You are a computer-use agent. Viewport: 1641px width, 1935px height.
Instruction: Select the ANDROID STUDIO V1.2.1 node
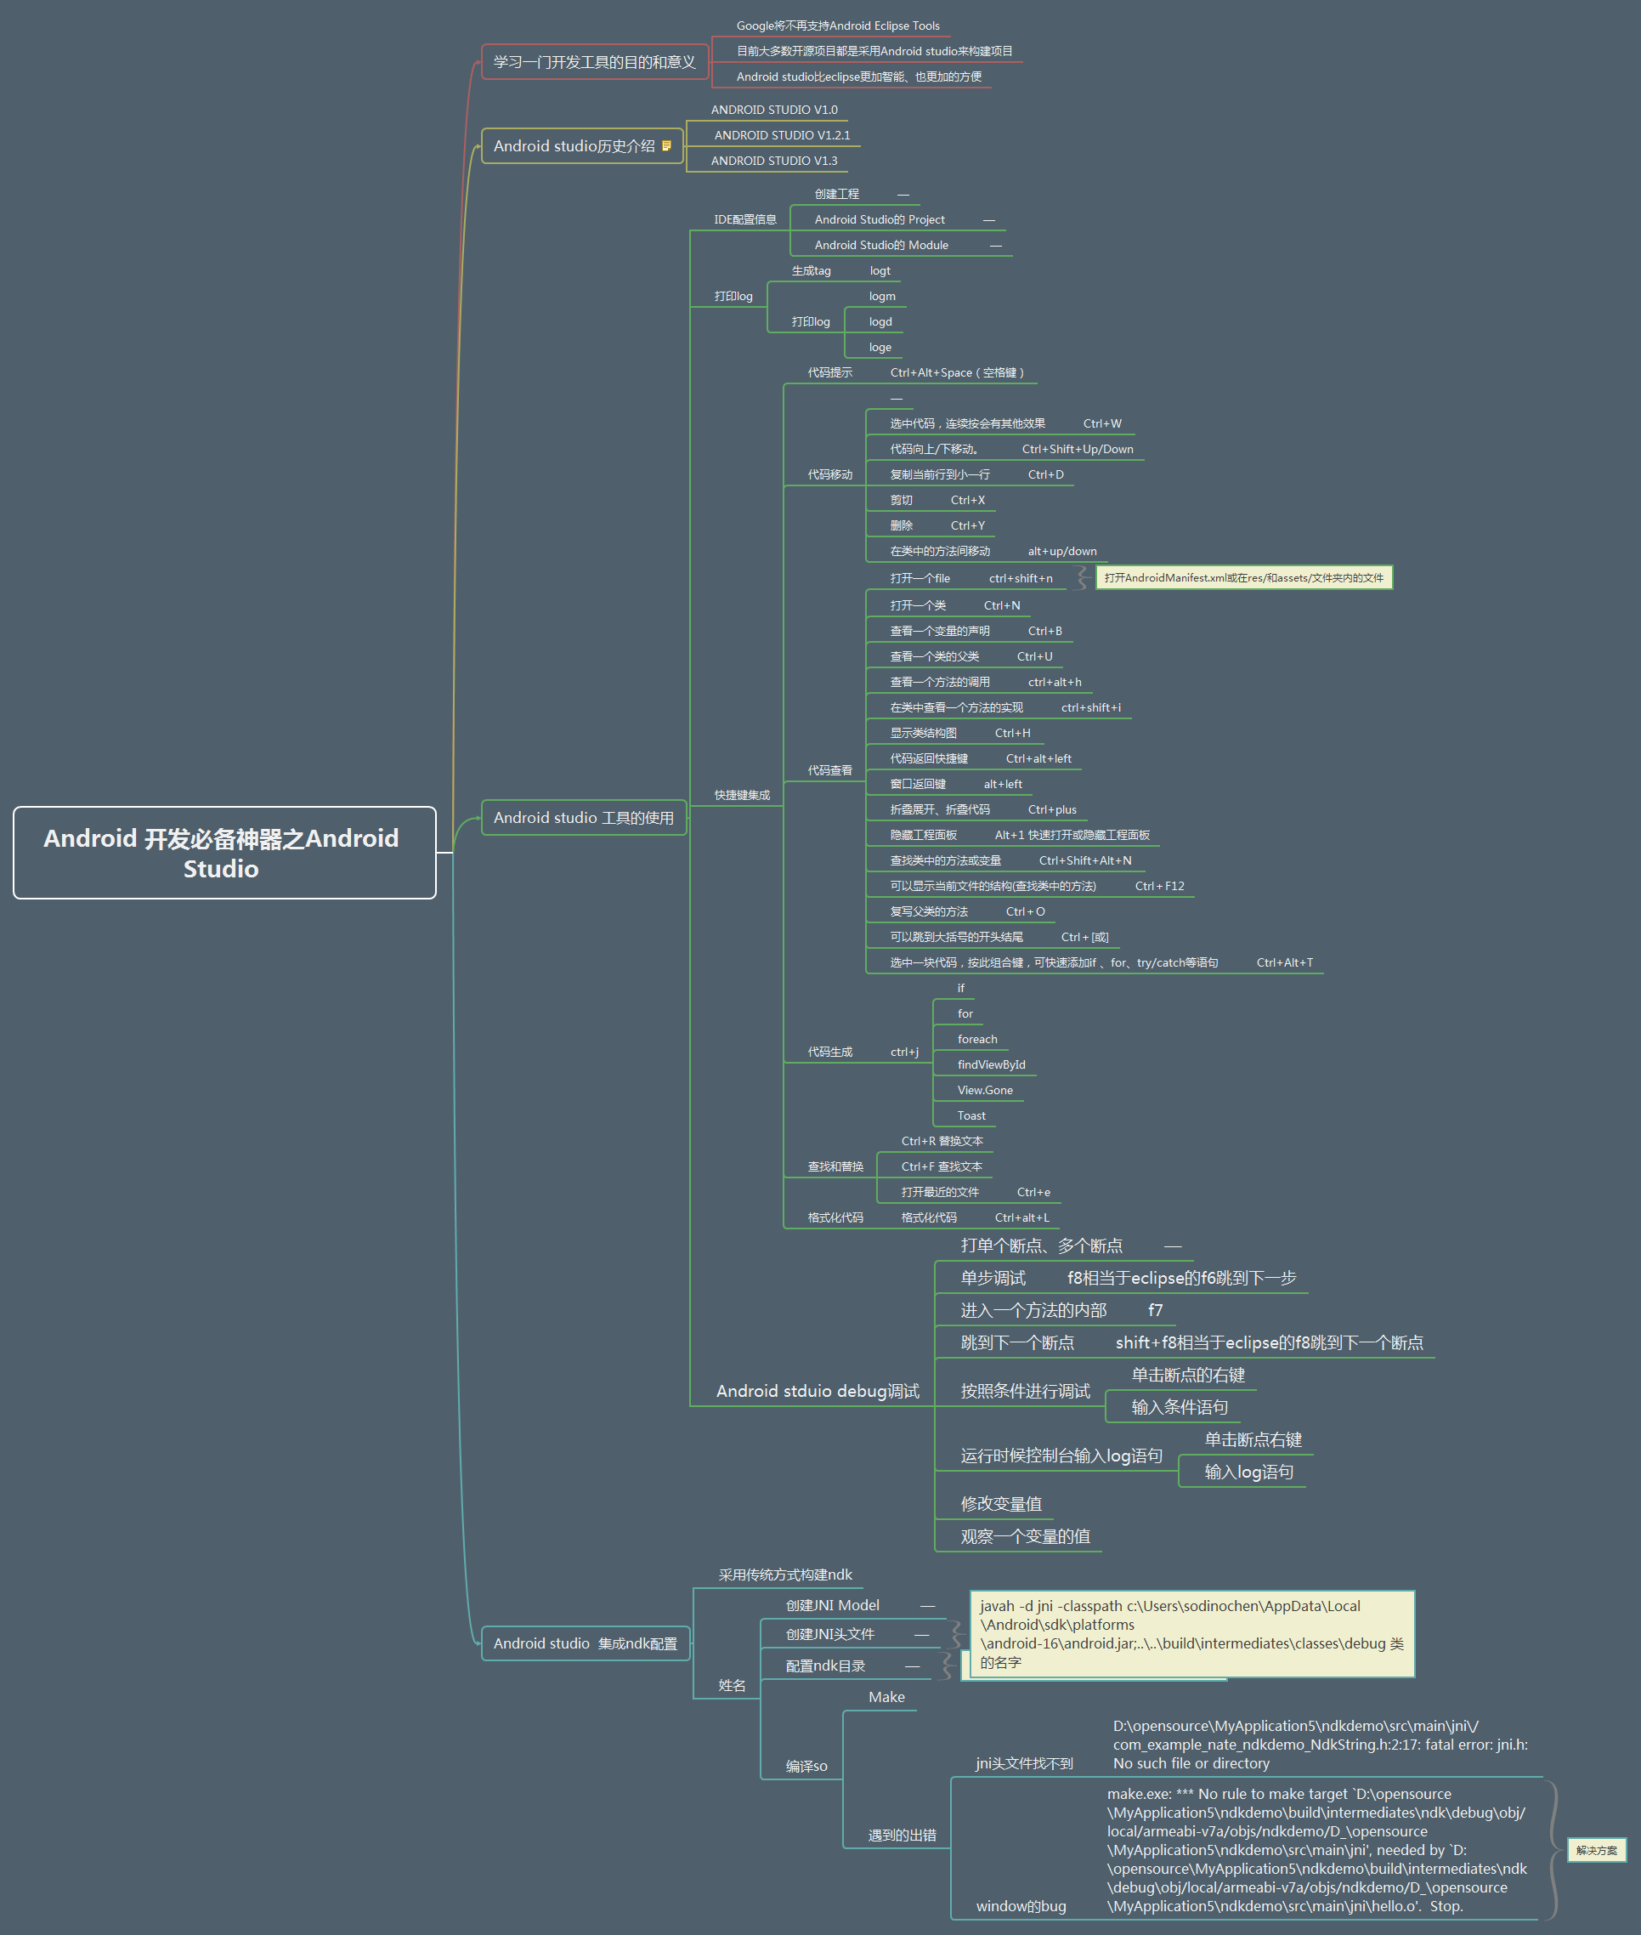pos(782,135)
